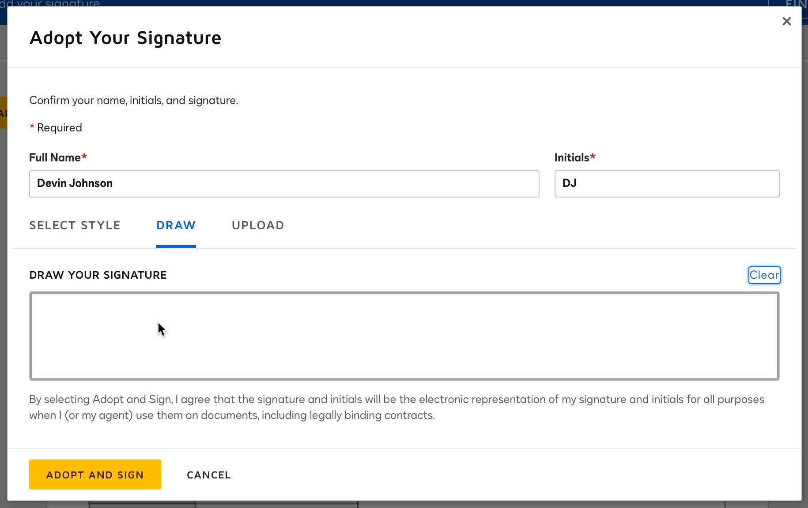Click the Initials field label
Image resolution: width=808 pixels, height=508 pixels.
572,157
